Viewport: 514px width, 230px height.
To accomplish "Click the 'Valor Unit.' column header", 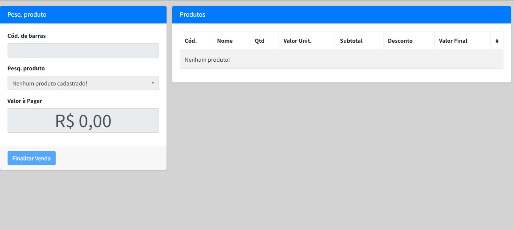I will coord(297,41).
